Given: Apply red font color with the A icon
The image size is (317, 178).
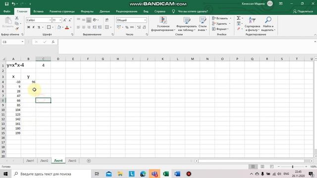Looking at the screenshot, I should click(x=67, y=28).
